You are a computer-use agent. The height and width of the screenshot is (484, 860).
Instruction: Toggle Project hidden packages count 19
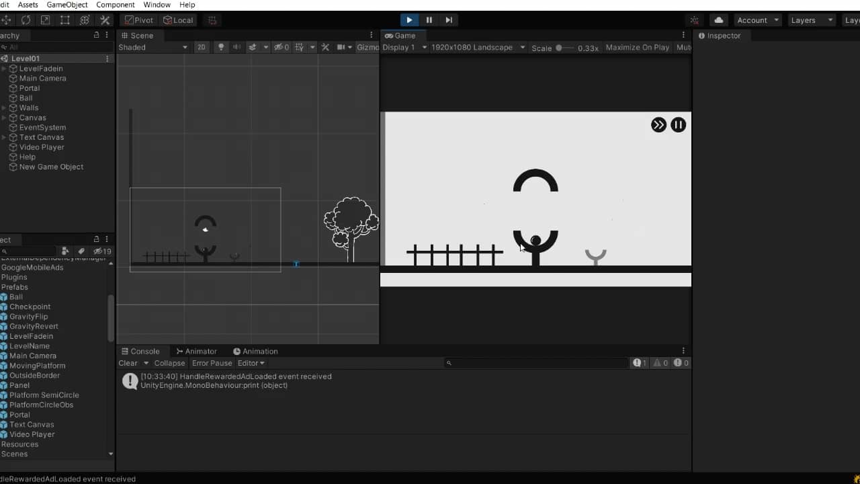click(102, 251)
